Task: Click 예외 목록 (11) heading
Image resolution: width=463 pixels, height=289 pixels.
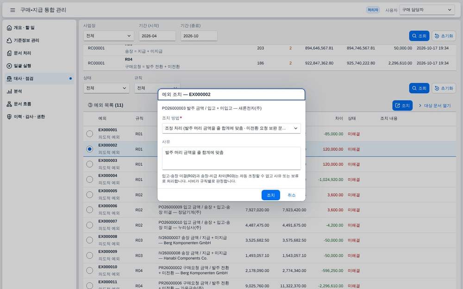Action: [x=106, y=105]
